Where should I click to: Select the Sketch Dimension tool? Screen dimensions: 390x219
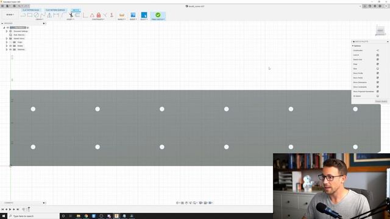click(56, 15)
